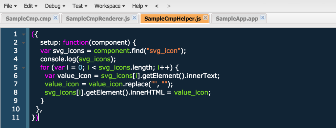Open the Test menu

coord(80,6)
